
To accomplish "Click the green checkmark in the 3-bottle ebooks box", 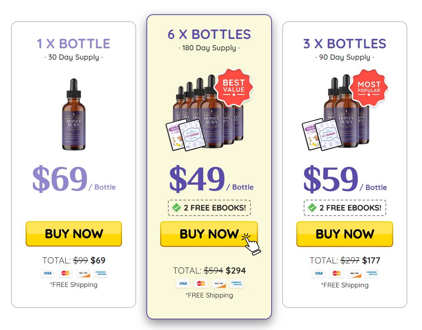I will (311, 208).
